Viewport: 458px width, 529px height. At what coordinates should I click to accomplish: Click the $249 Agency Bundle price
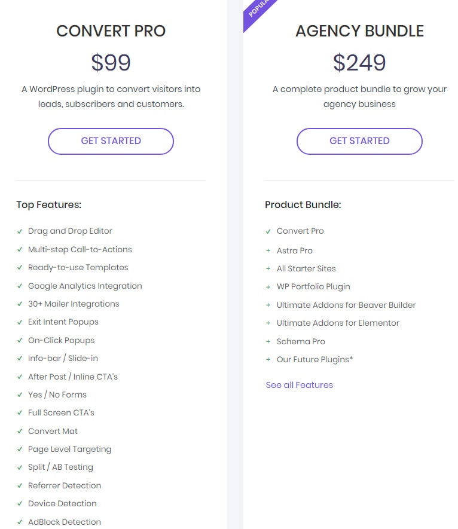point(359,63)
